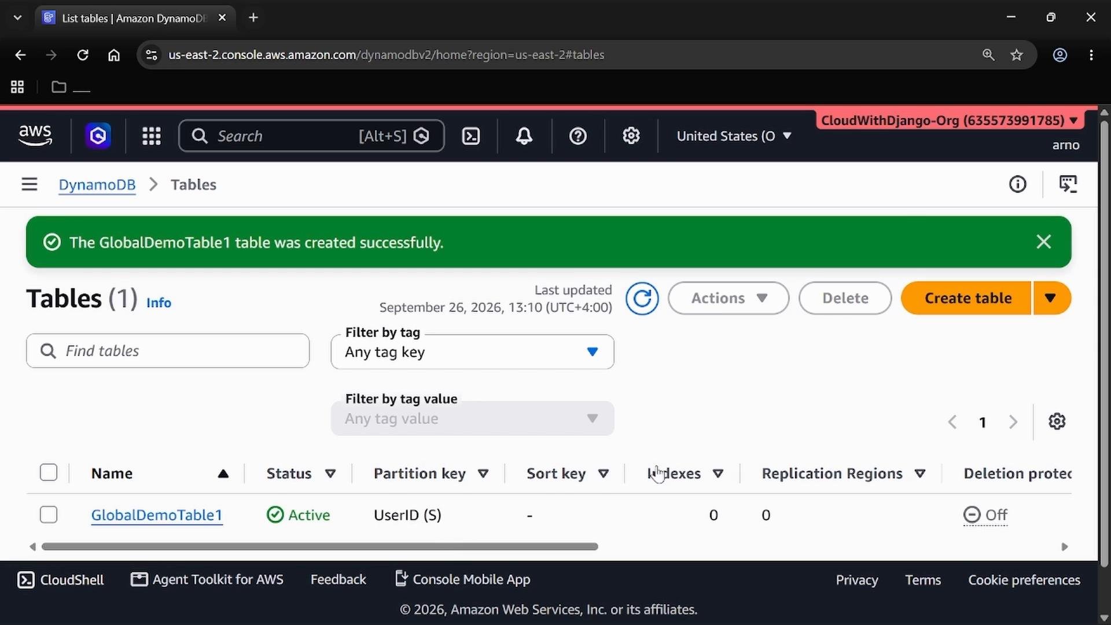Reload the browser page
This screenshot has height=625, width=1111.
tap(83, 55)
